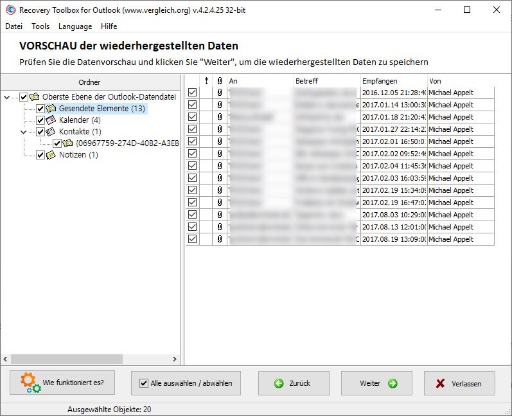Click Ausgewählte Objekte: 20 status text
512x416 pixels.
pos(109,410)
